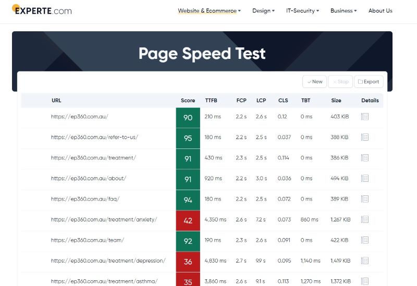Click the FCP column header
The height and width of the screenshot is (286, 417).
[x=241, y=101]
